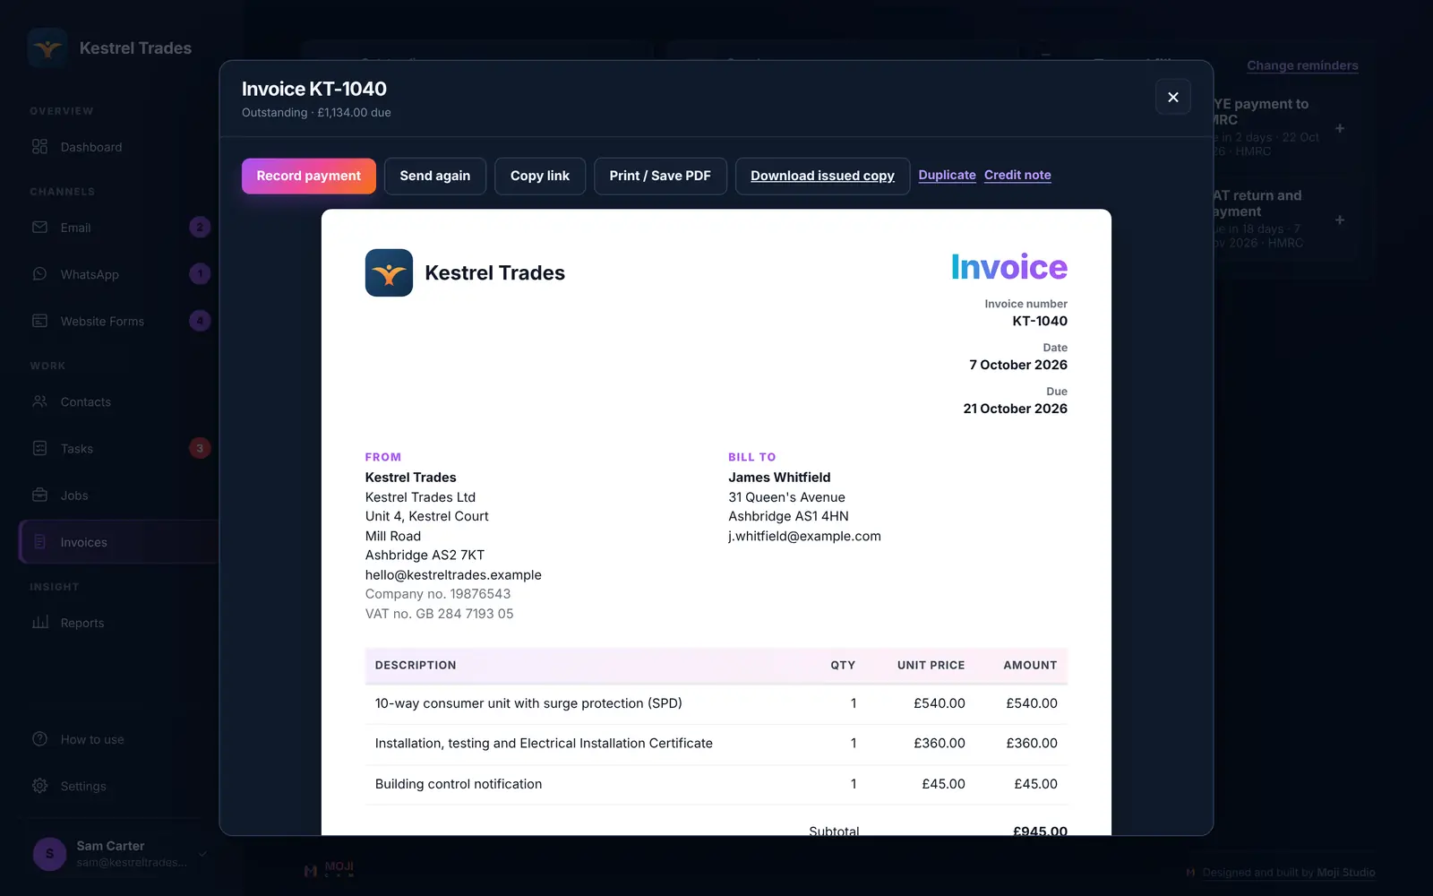Image resolution: width=1433 pixels, height=896 pixels.
Task: Click invoice number KT-1040 text
Action: (1039, 321)
